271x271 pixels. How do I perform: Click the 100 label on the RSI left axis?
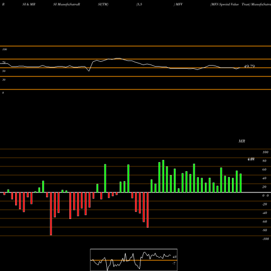point(4,49)
